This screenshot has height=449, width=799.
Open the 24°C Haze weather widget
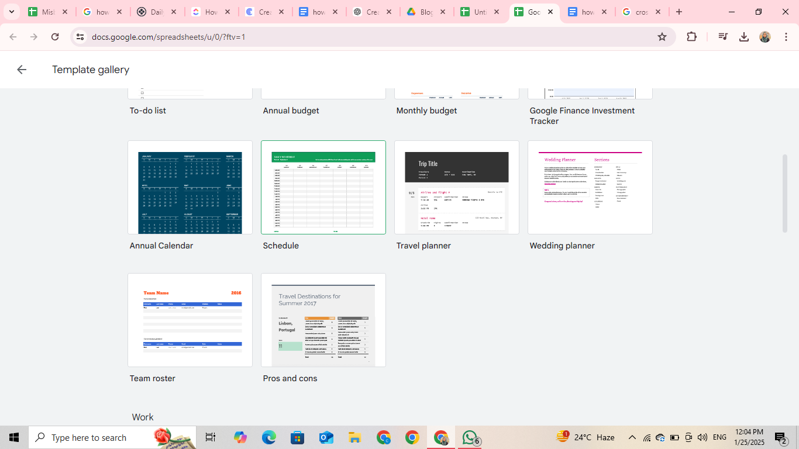point(586,437)
